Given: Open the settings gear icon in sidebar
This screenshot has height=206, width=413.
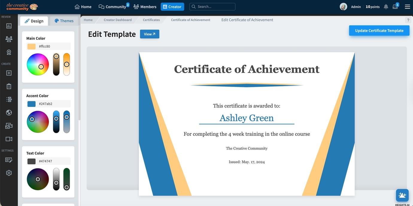Looking at the screenshot, I should tap(9, 173).
